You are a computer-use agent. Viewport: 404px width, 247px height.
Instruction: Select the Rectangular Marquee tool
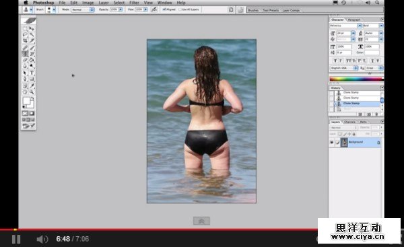[x=25, y=28]
